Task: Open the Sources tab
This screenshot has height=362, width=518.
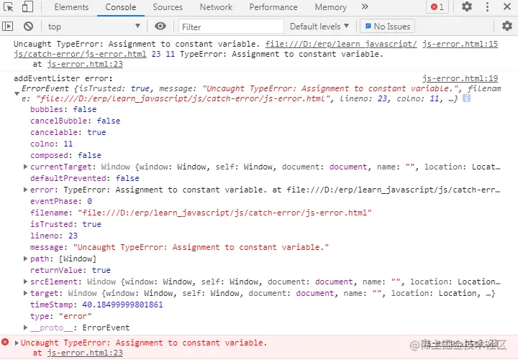Action: point(168,7)
